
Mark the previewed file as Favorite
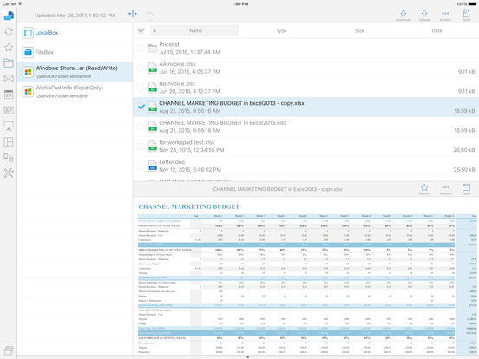424,190
